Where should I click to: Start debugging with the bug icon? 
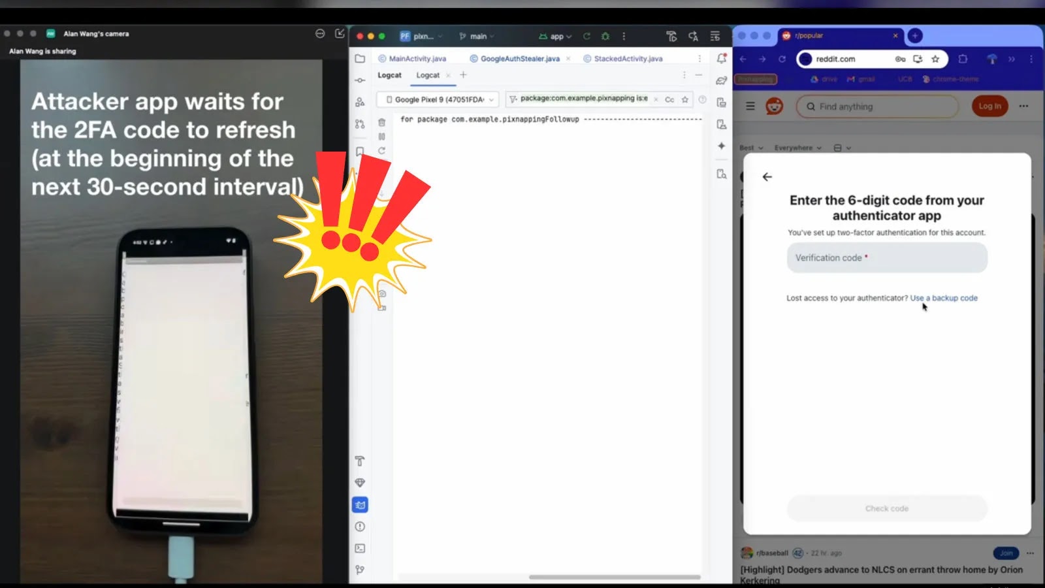[x=604, y=37]
